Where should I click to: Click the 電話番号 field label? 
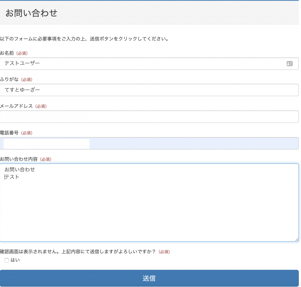pos(9,133)
